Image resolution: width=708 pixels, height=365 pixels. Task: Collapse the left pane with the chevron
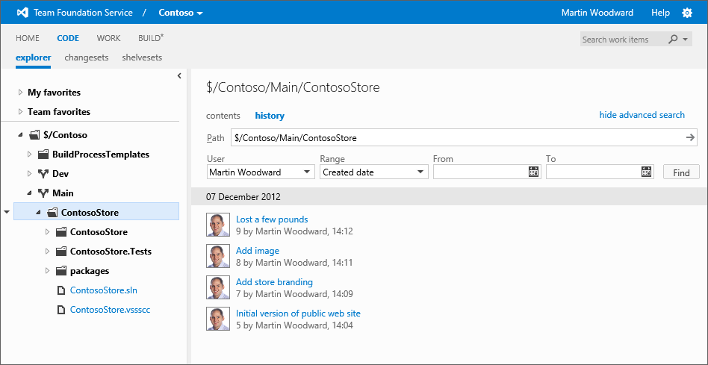(x=179, y=76)
